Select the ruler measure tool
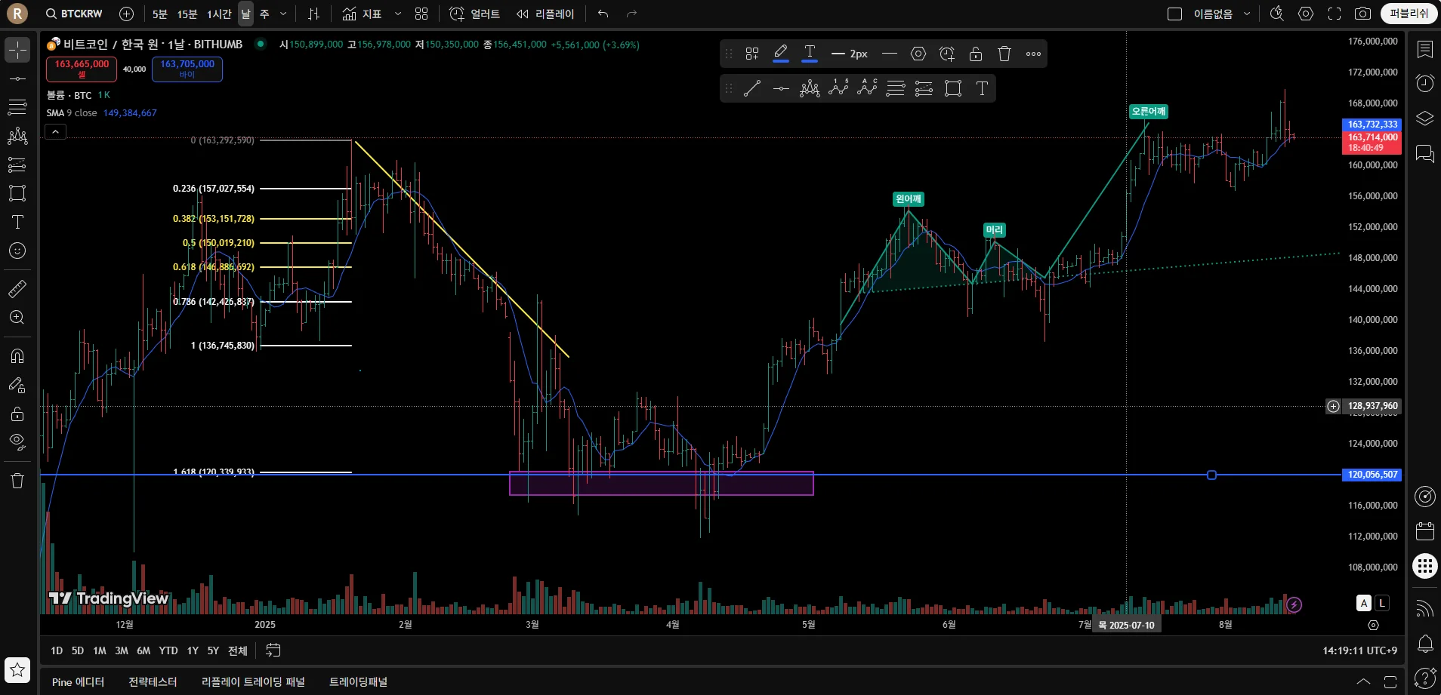Viewport: 1441px width, 695px height. 17,288
